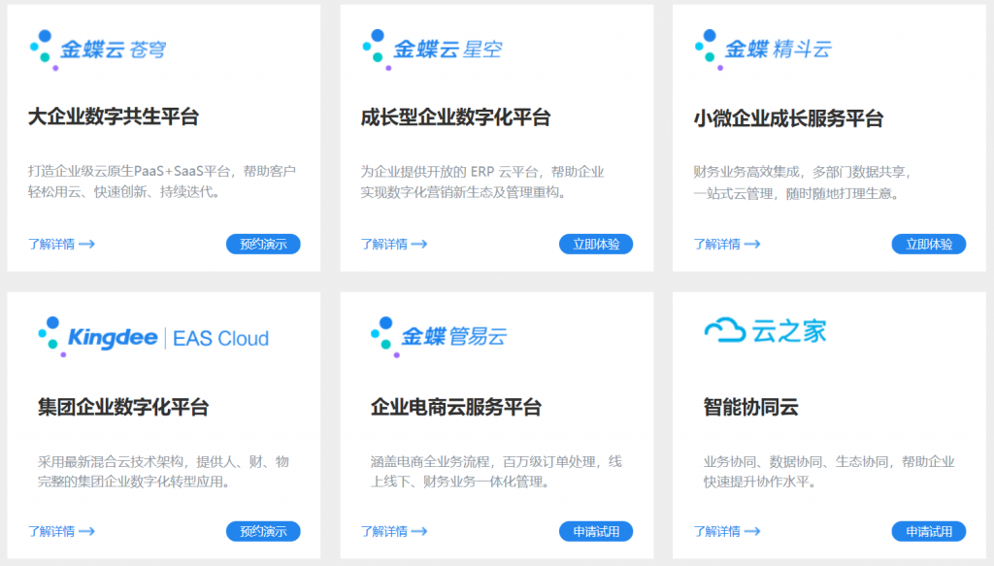994x566 pixels.
Task: Click the Kingdee EAS Cloud logo
Action: pos(153,337)
